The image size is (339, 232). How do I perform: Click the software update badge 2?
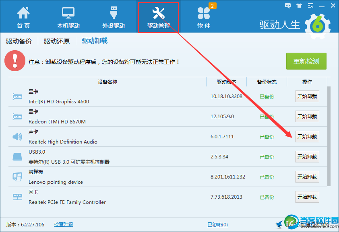coord(213,6)
